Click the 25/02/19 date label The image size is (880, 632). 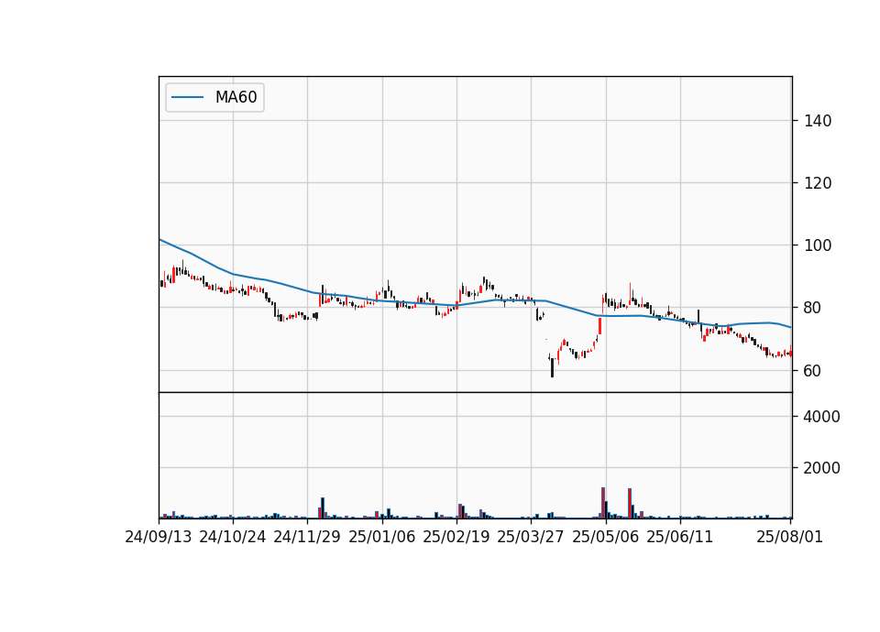tap(456, 537)
